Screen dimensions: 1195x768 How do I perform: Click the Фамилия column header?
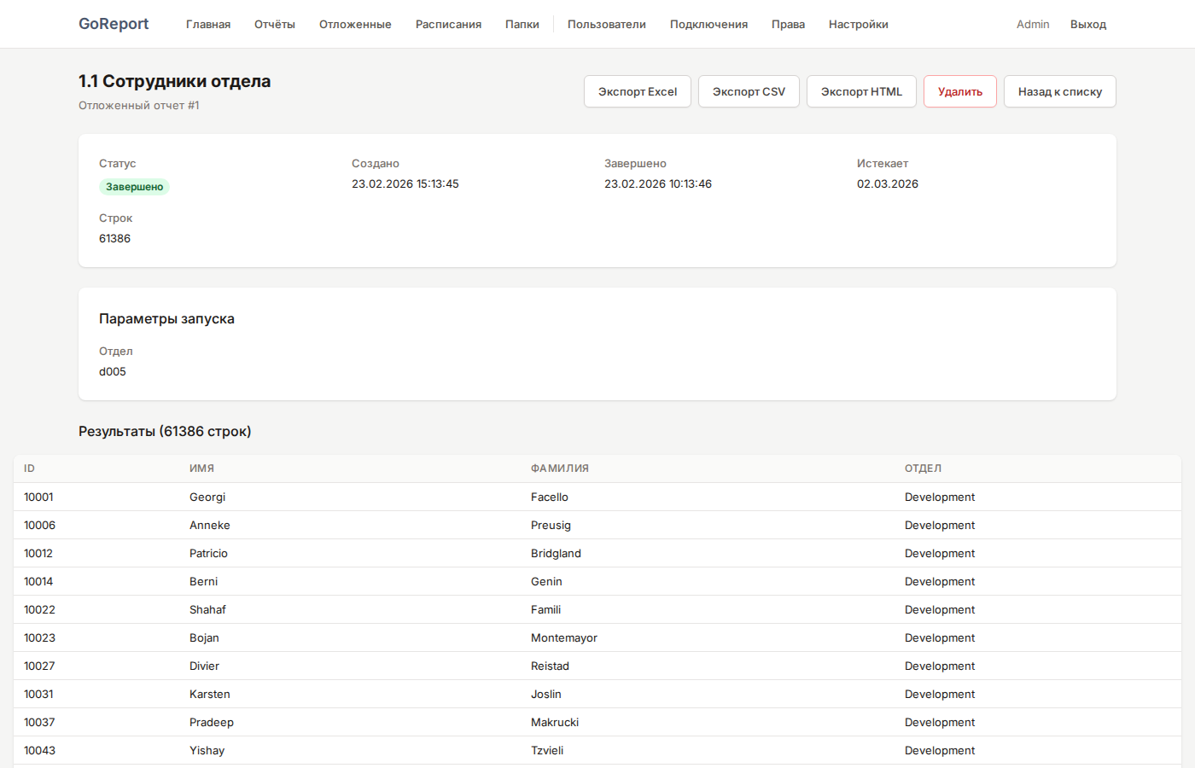[560, 468]
